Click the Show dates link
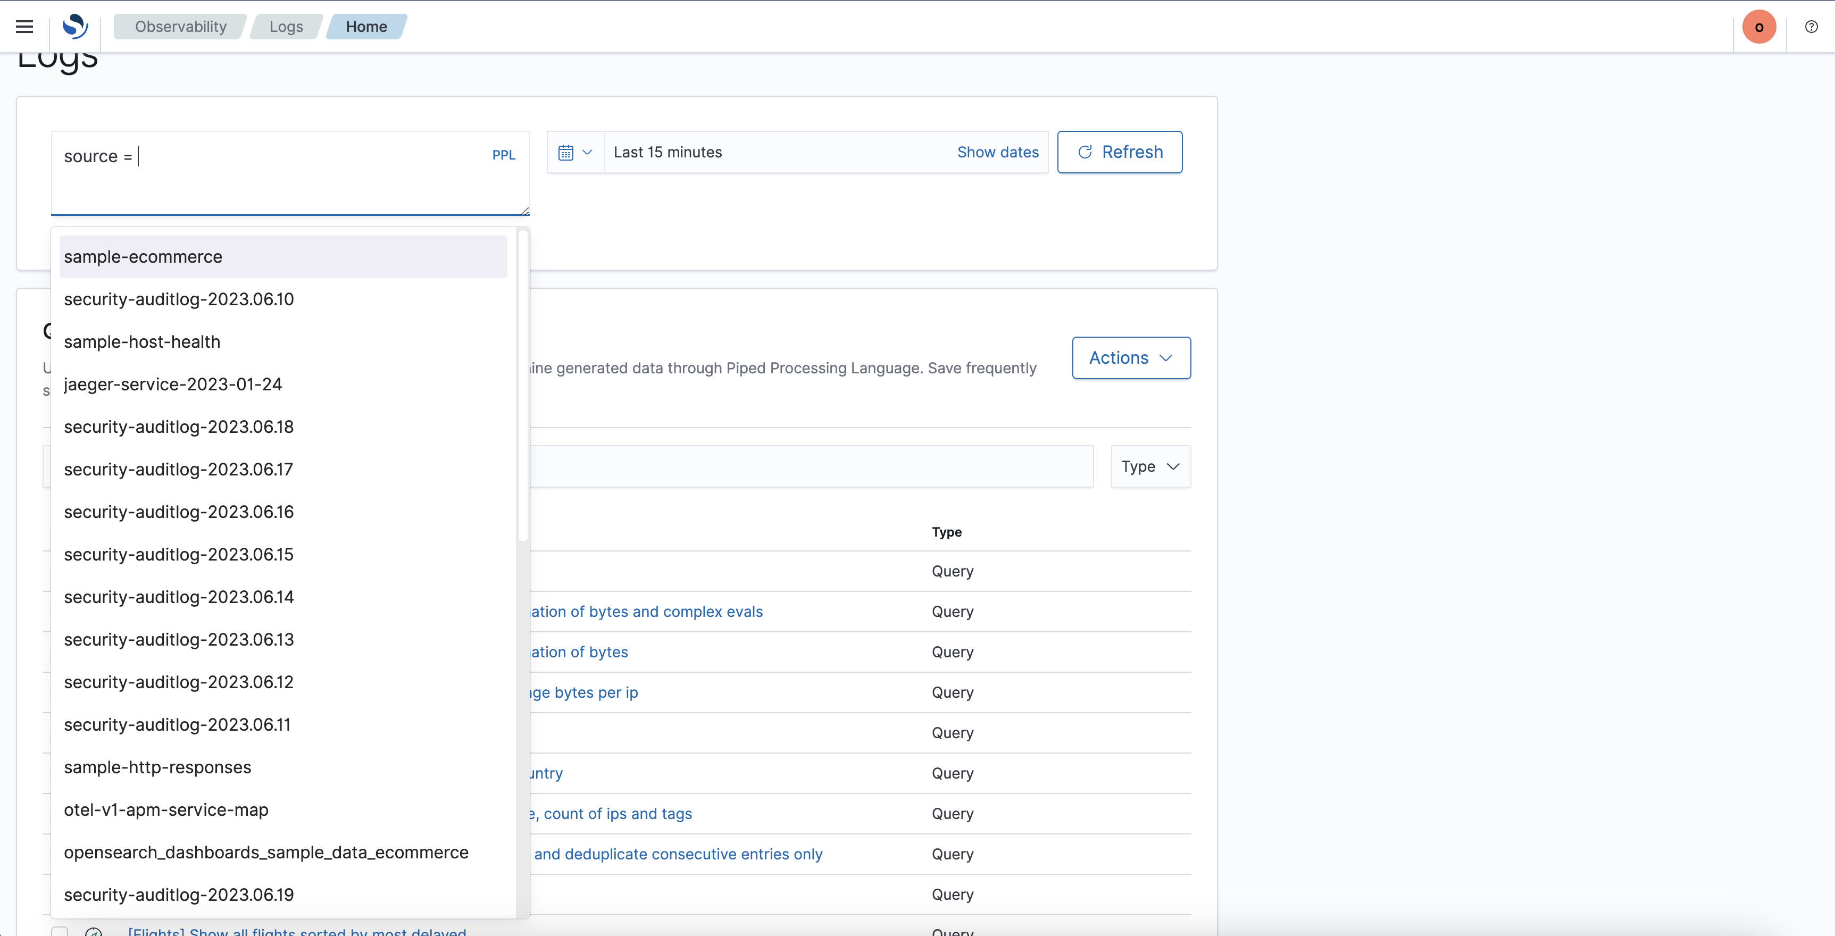Image resolution: width=1835 pixels, height=936 pixels. [997, 152]
